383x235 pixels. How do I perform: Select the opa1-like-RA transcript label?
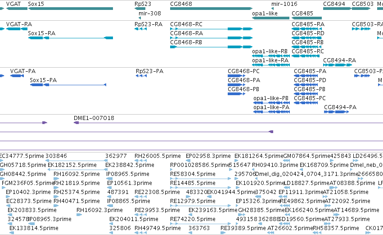pyautogui.click(x=270, y=60)
